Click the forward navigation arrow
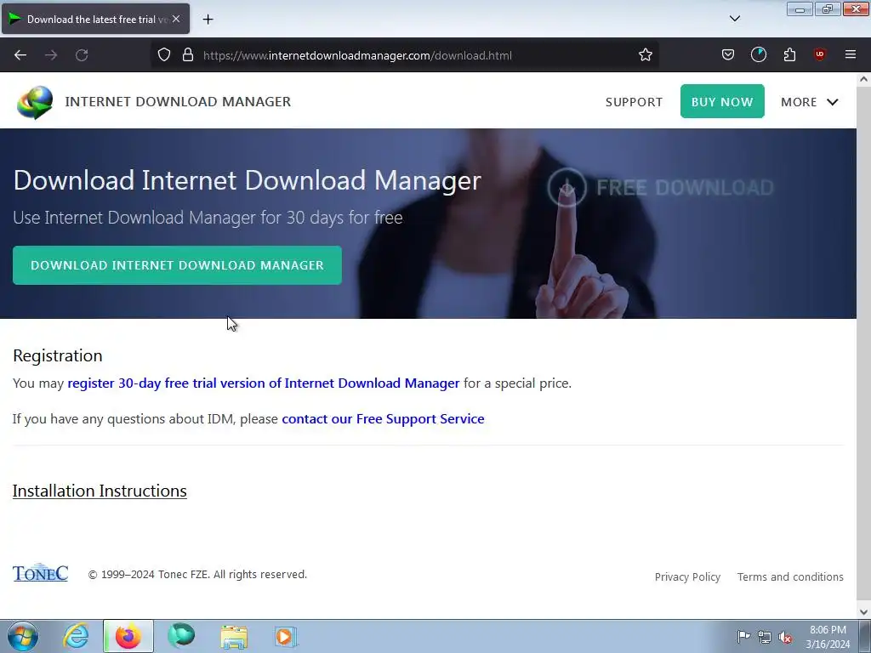 [51, 55]
